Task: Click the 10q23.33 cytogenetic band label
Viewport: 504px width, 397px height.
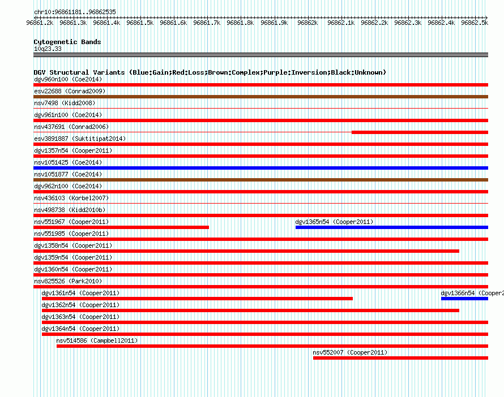Action: [48, 49]
